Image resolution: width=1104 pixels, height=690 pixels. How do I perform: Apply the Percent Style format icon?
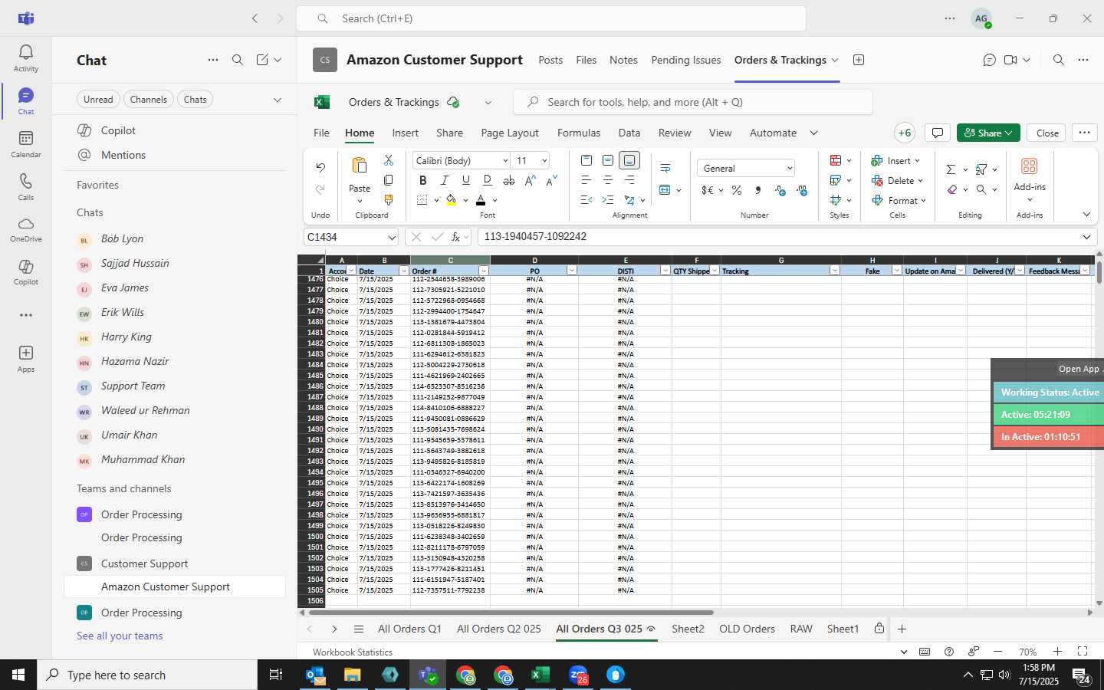coord(737,190)
